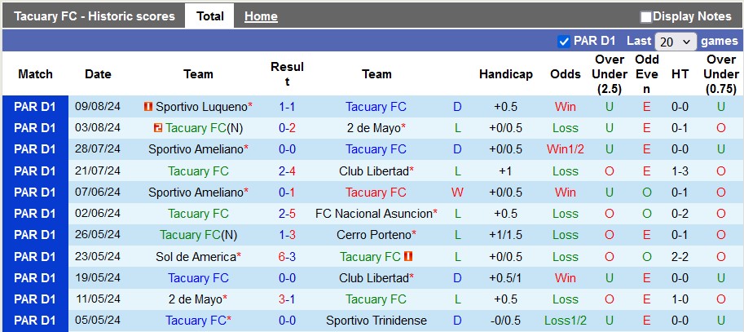Image resolution: width=744 pixels, height=332 pixels.
Task: Open the Sportivo Trinidense team link
Action: (x=376, y=321)
